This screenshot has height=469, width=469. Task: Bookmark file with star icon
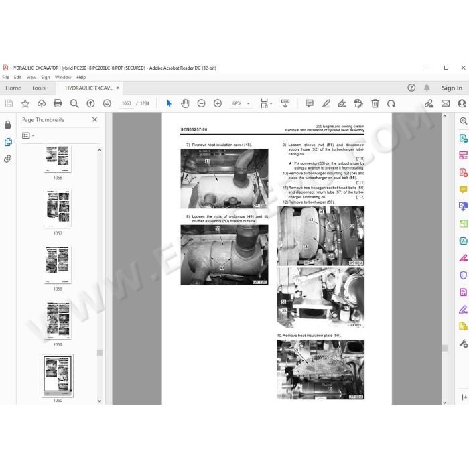click(x=25, y=103)
